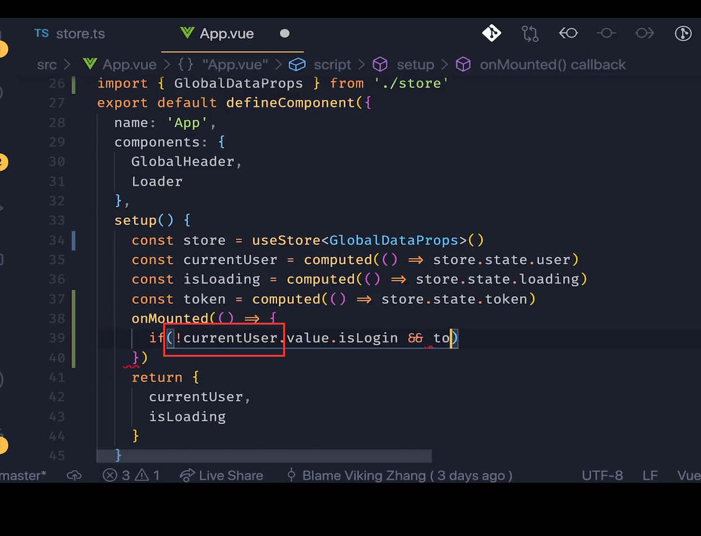This screenshot has width=701, height=536.
Task: Change the LF line ending setting
Action: 650,475
